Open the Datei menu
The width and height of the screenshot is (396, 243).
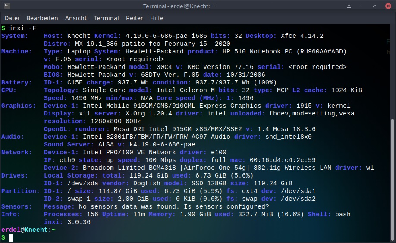[12, 18]
